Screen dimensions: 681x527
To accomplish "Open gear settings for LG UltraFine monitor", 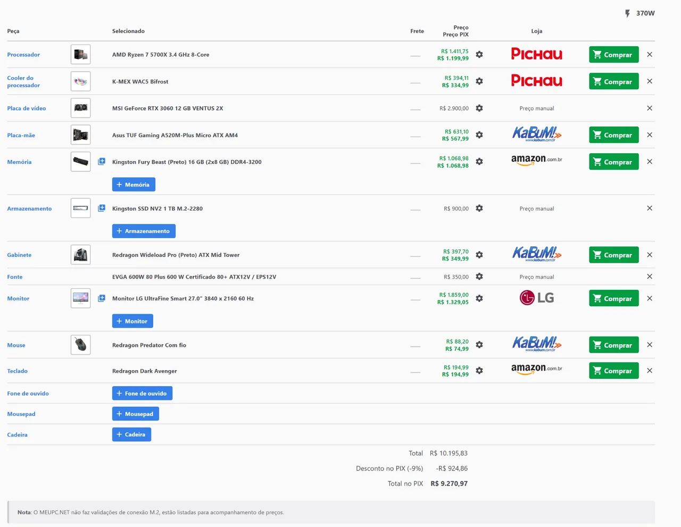I will [x=479, y=298].
